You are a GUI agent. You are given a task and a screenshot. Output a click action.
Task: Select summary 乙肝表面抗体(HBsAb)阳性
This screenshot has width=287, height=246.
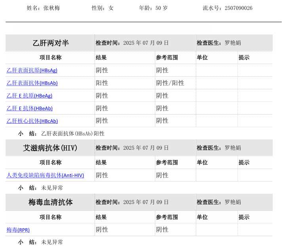pyautogui.click(x=73, y=133)
